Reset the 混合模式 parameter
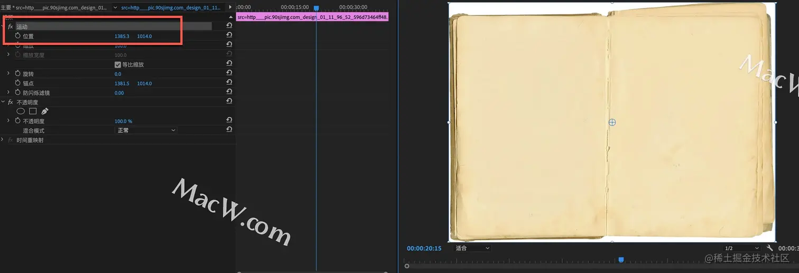This screenshot has height=273, width=799. click(x=229, y=130)
